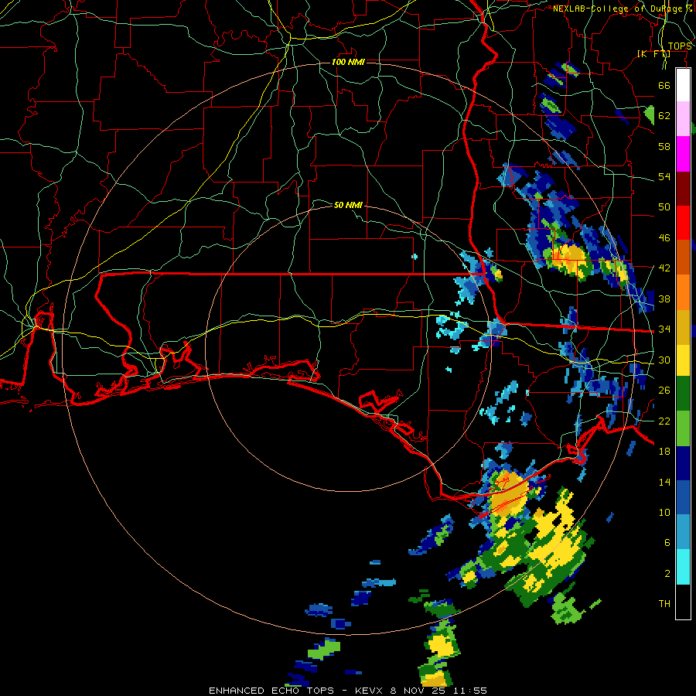This screenshot has height=696, width=696.
Task: Click the yellow legend swatch beside 30
Action: (683, 360)
